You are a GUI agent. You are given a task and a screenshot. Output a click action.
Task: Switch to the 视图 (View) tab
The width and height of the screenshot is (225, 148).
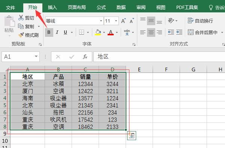pyautogui.click(x=161, y=8)
